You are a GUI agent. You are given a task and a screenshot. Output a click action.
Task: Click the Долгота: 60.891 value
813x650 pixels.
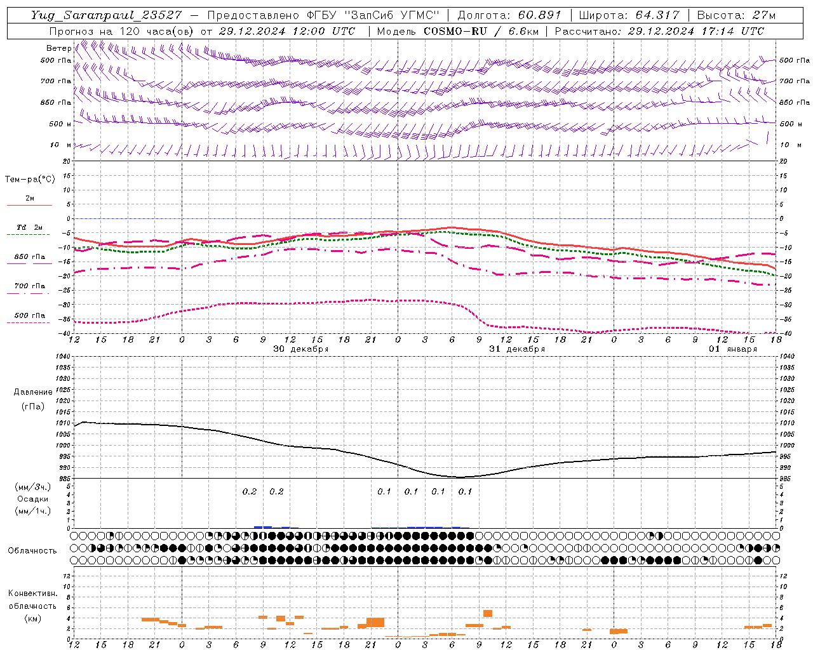(509, 15)
